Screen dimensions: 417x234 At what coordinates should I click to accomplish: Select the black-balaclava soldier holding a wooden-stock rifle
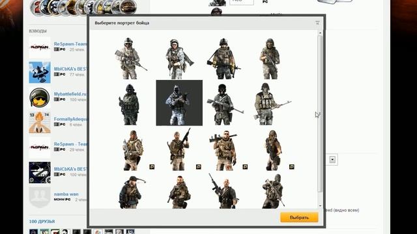coord(225,104)
